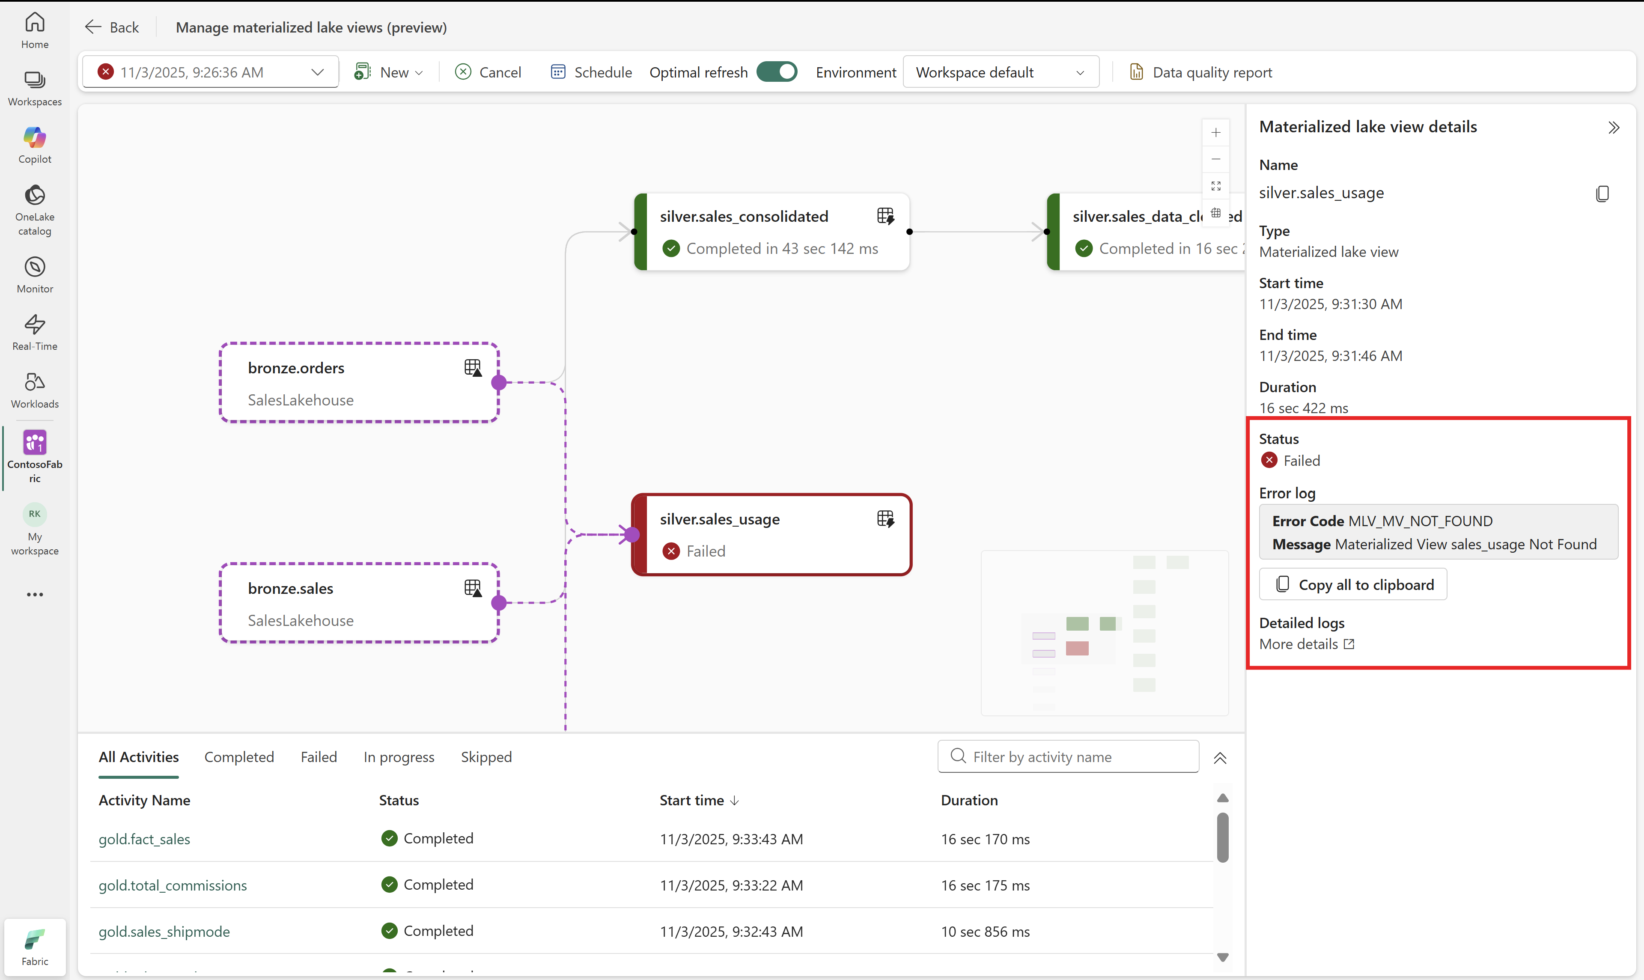
Task: Toggle Optimal refresh switch off
Action: [x=777, y=71]
